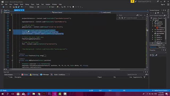Click the lightbulb quick actions icon
This screenshot has width=170, height=96.
coord(10,30)
